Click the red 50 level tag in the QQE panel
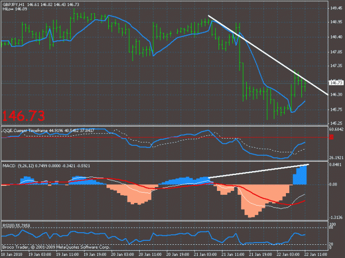The image size is (345, 258). click(331, 137)
